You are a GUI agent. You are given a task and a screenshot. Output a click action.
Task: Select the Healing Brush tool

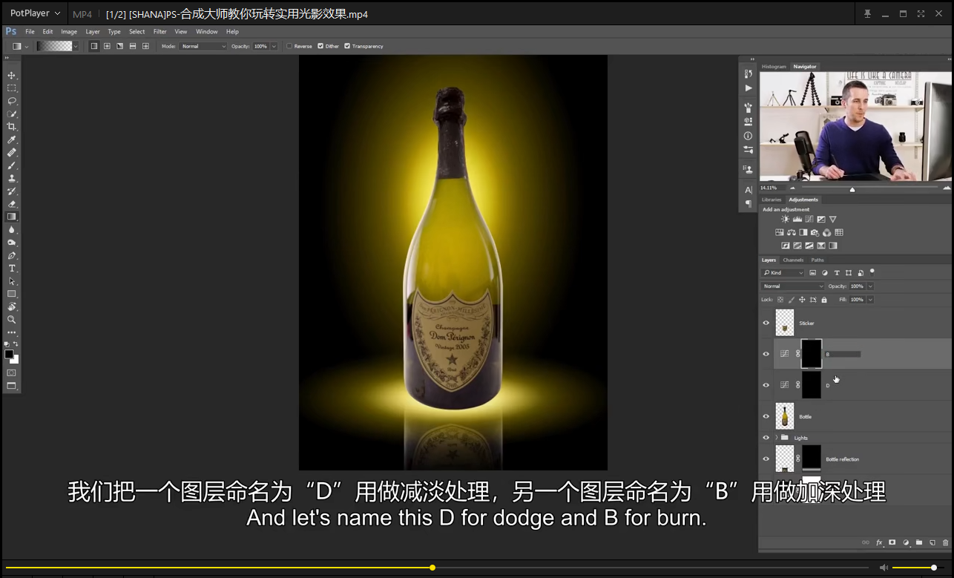[x=12, y=153]
